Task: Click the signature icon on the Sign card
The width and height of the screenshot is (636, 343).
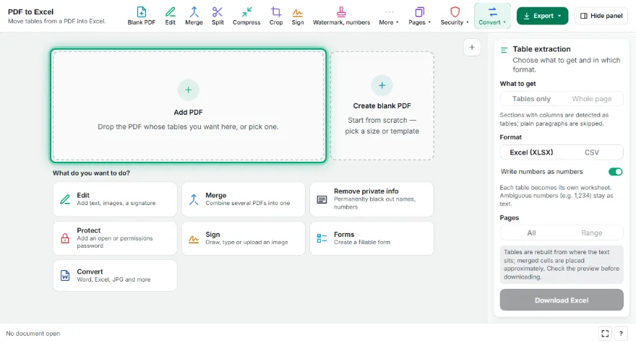Action: (x=194, y=239)
